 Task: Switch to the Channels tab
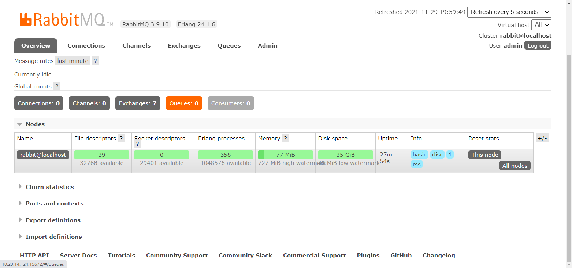[137, 46]
